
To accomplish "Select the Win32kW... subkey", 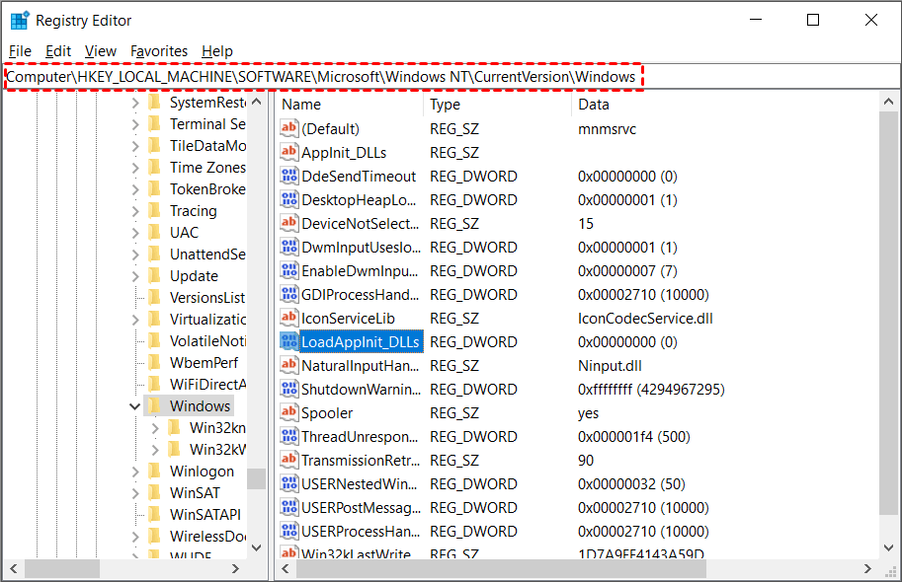I will pos(217,449).
